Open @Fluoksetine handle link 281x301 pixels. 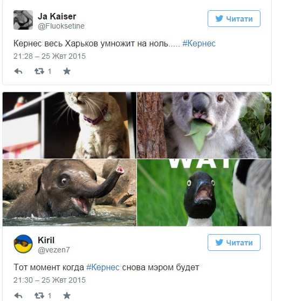[61, 26]
